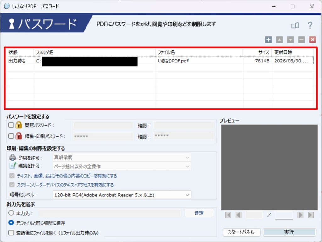Viewport: 322px width, 242px height.
Task: Click the 出力待ち status cell
Action: pos(17,61)
